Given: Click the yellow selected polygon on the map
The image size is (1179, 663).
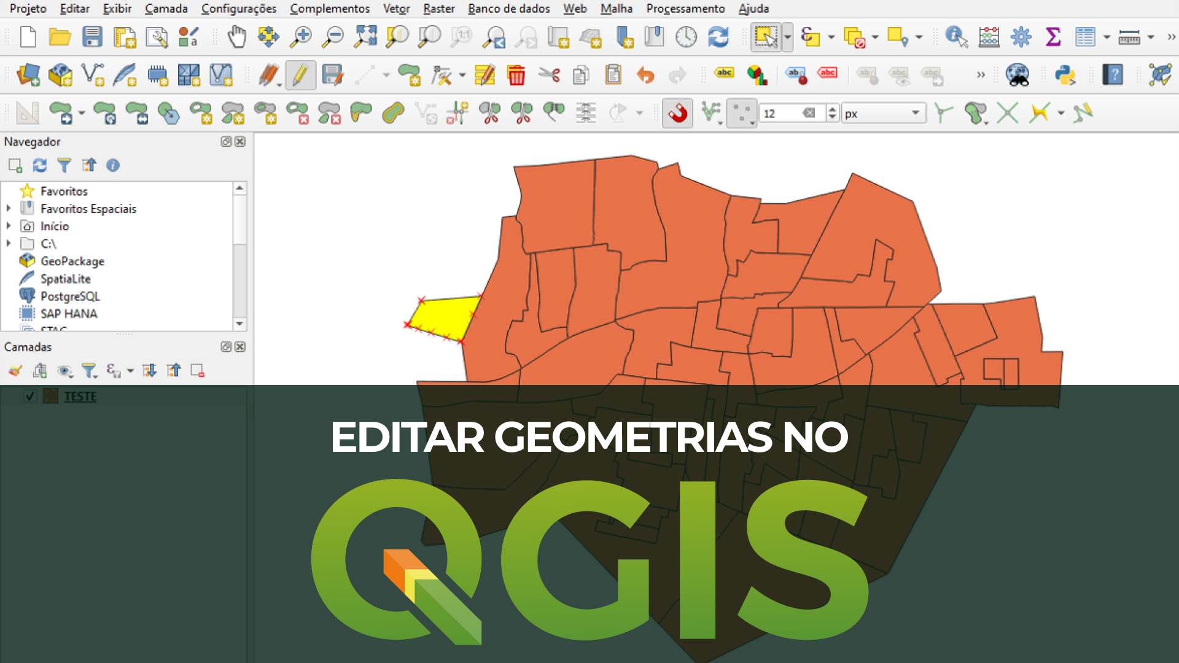Looking at the screenshot, I should (443, 316).
